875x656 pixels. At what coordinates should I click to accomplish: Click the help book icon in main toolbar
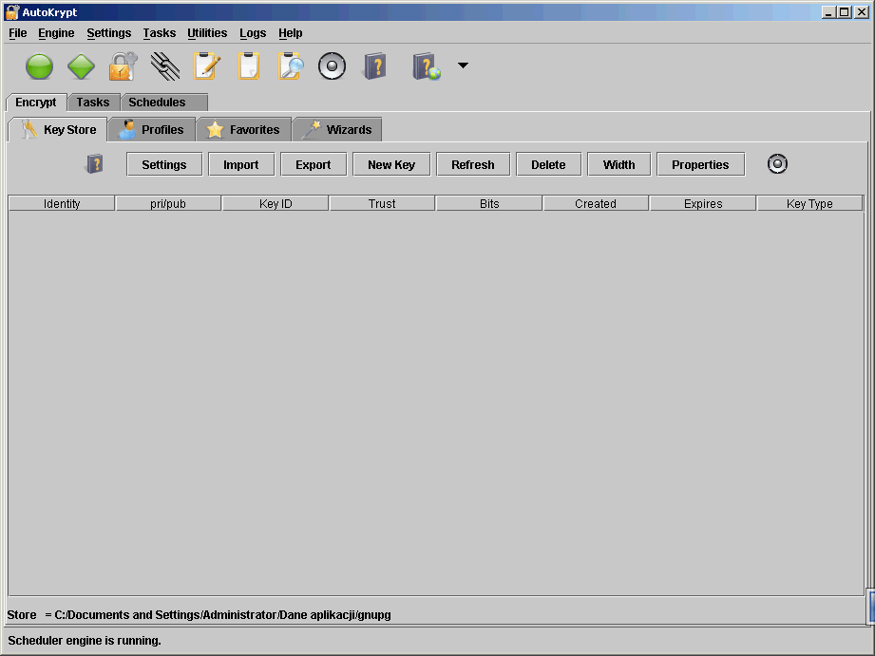(x=375, y=66)
